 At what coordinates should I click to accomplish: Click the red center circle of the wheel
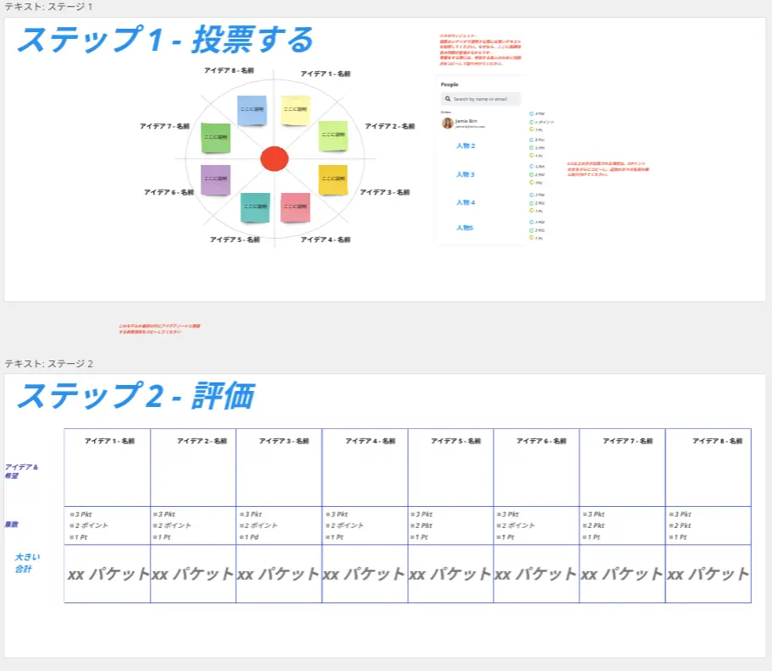(x=274, y=158)
